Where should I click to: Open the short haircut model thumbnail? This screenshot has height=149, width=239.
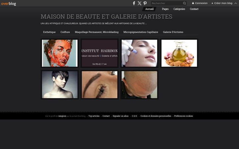tap(60, 85)
